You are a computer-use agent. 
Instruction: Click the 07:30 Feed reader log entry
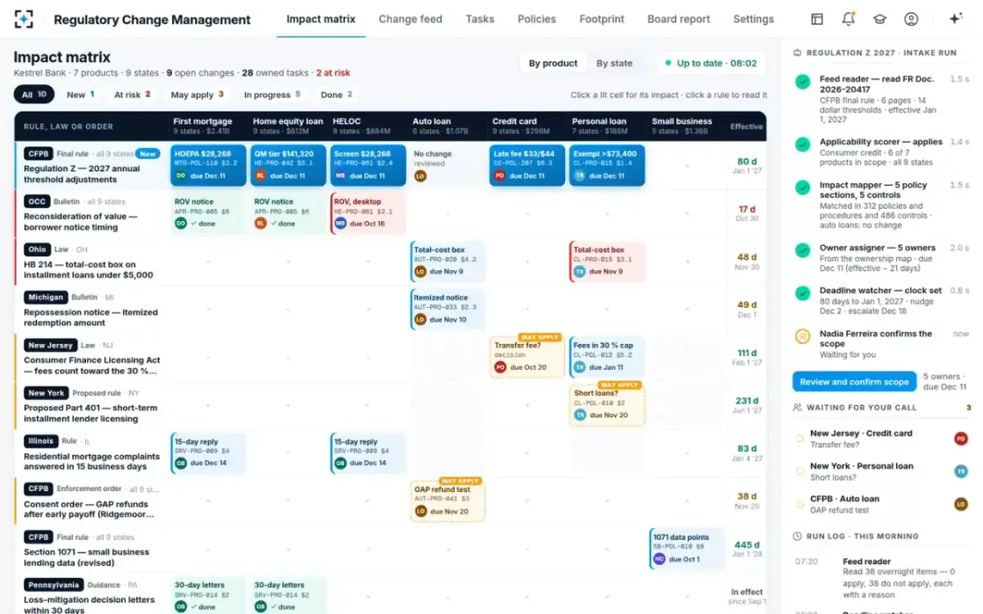(882, 578)
